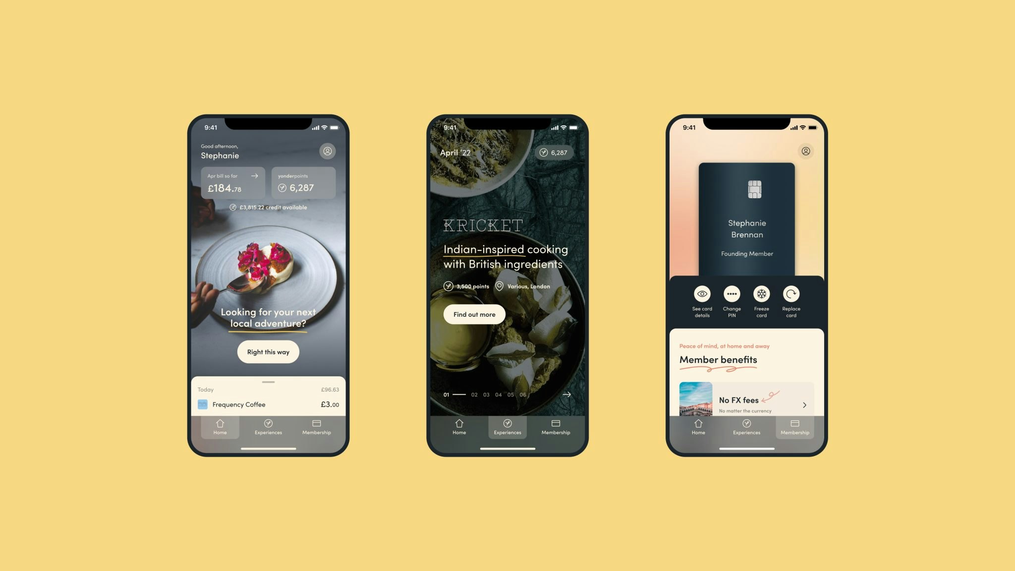Tap the Frequency Coffee transaction entry
The height and width of the screenshot is (571, 1015).
coord(268,404)
